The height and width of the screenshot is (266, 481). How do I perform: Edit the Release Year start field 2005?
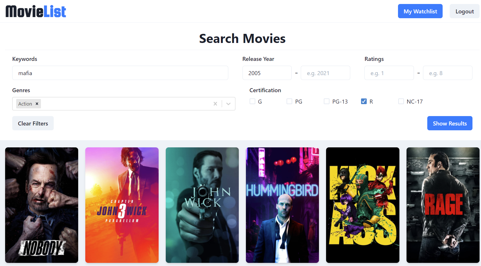point(267,73)
